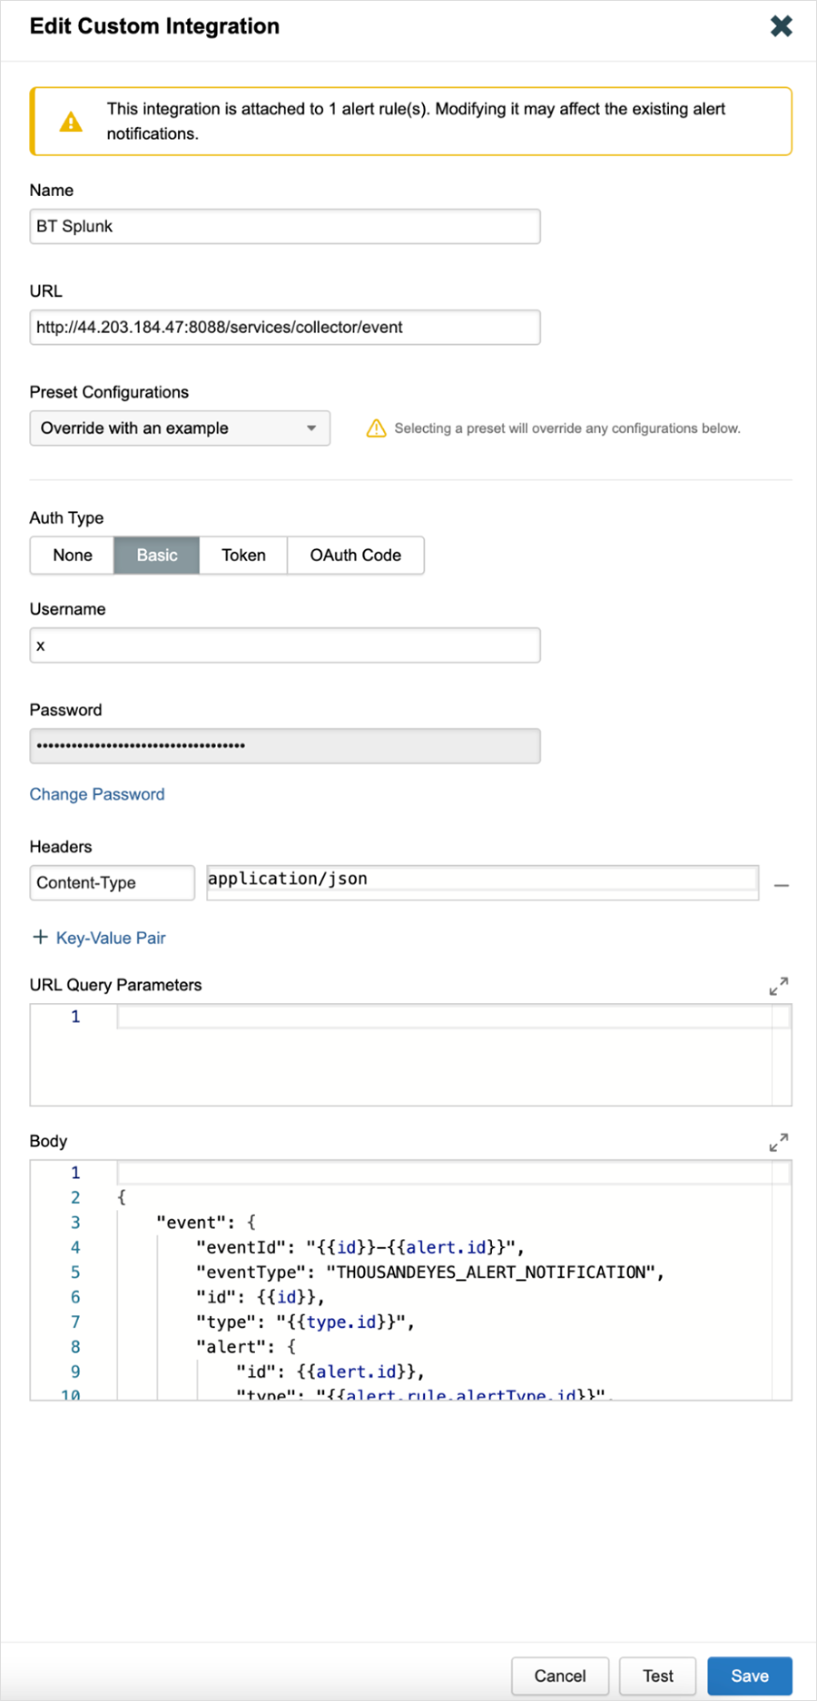
Task: Switch auth type to Token
Action: (x=243, y=556)
